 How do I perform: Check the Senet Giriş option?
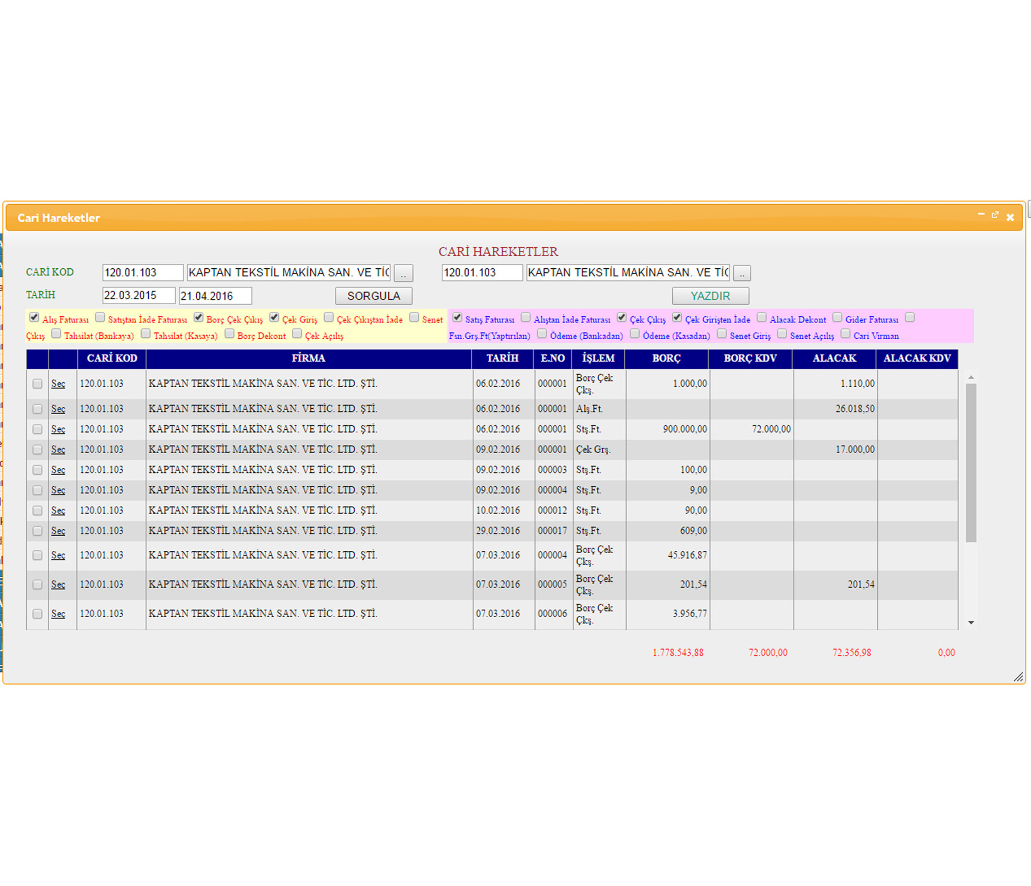point(722,333)
